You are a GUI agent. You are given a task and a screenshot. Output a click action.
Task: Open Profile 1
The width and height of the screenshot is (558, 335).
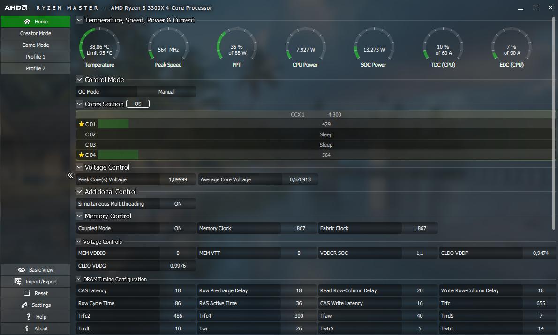tap(36, 57)
